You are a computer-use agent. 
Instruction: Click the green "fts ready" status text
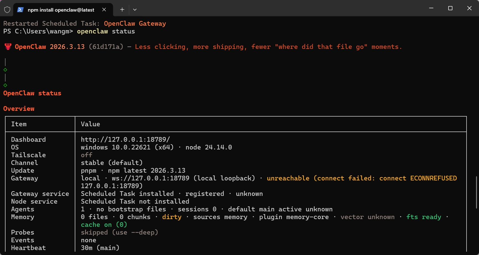click(423, 217)
